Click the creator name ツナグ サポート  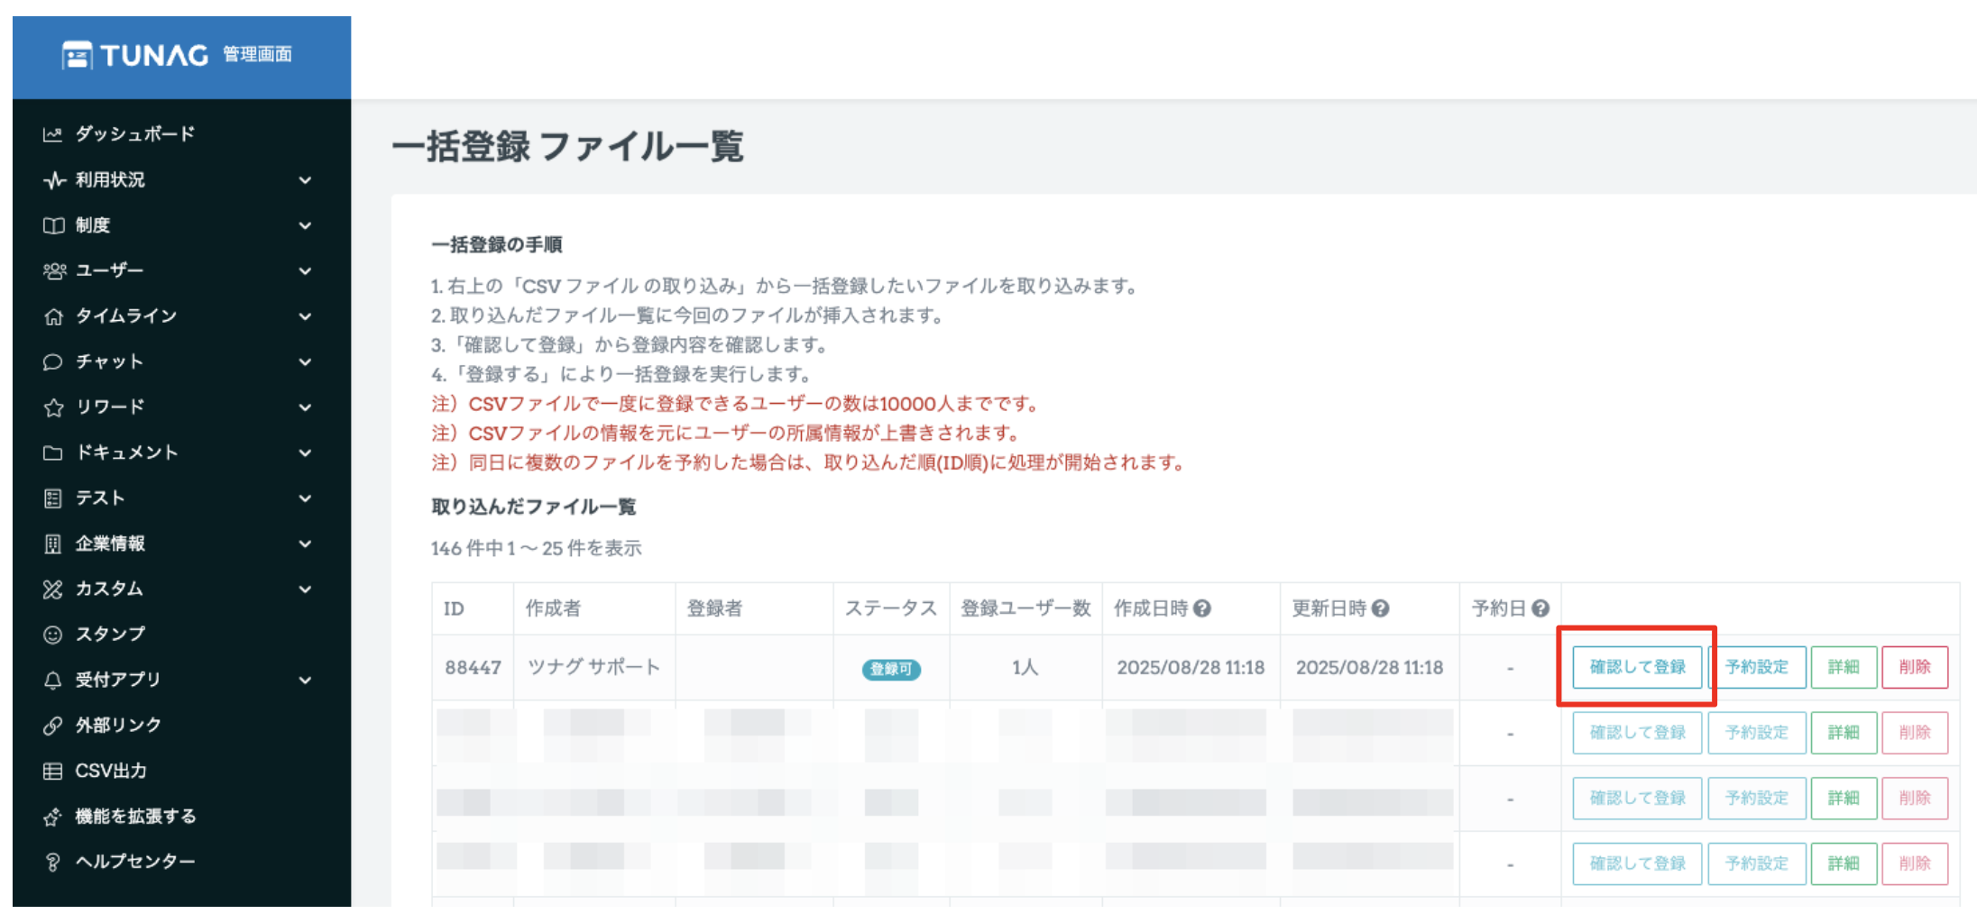point(593,667)
